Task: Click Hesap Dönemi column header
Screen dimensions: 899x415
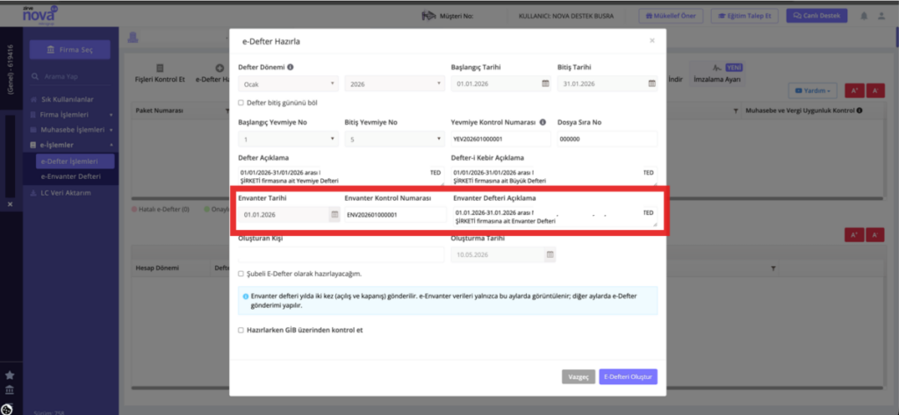Action: [x=157, y=268]
